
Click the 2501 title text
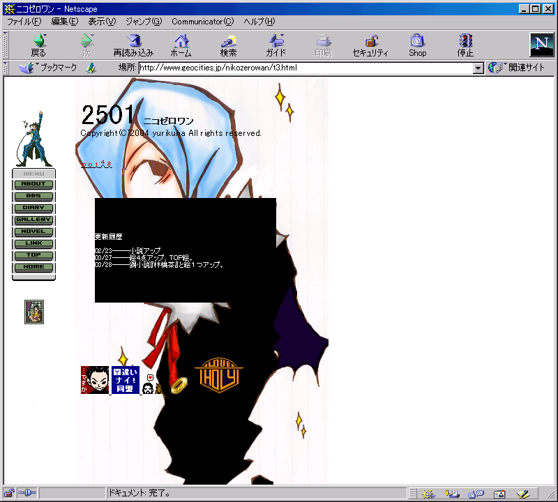click(108, 115)
